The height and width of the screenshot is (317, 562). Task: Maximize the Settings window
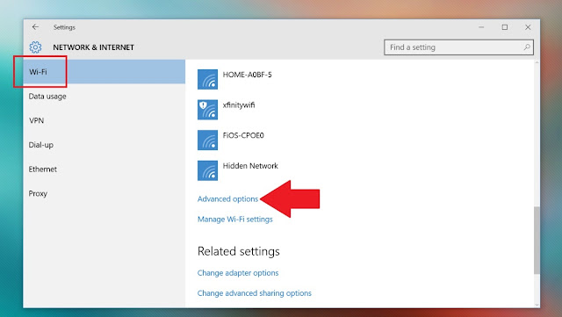(505, 27)
